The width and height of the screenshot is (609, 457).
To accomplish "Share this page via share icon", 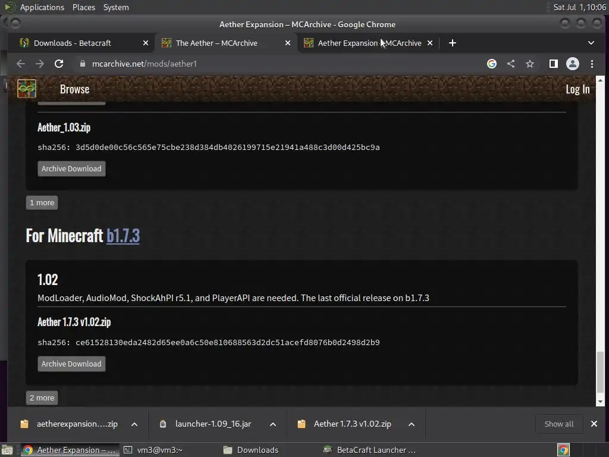I will click(511, 64).
